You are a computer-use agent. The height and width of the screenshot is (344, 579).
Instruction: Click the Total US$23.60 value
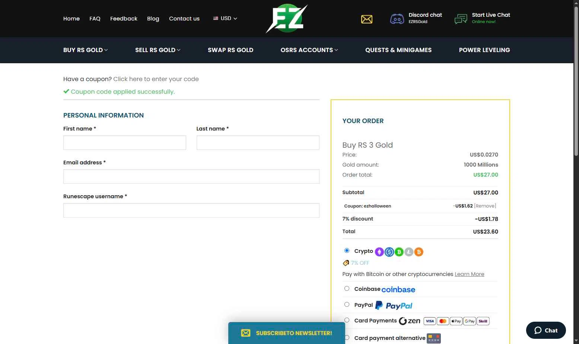point(486,232)
